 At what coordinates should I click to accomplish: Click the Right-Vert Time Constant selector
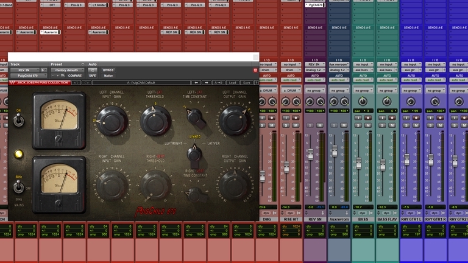(x=196, y=195)
